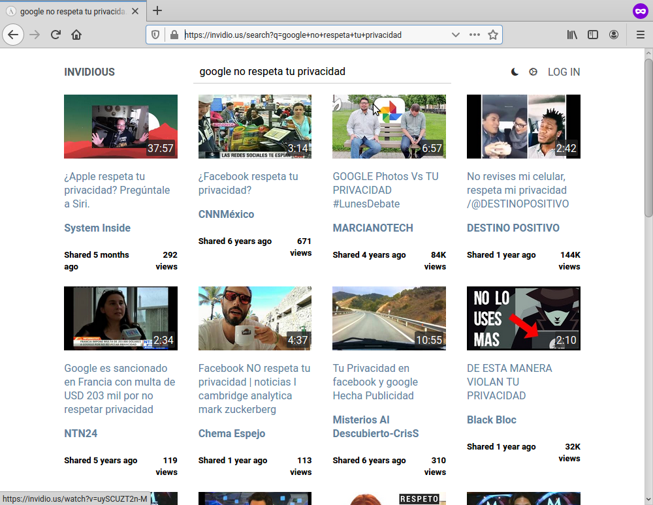Image resolution: width=653 pixels, height=505 pixels.
Task: Open the page actions ellipsis menu
Action: coord(474,35)
